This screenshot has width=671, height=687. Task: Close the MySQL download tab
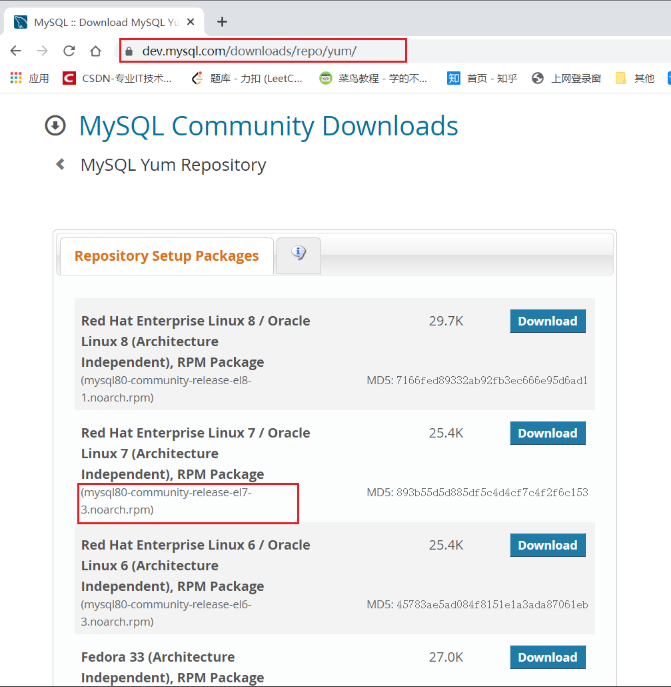(x=191, y=22)
